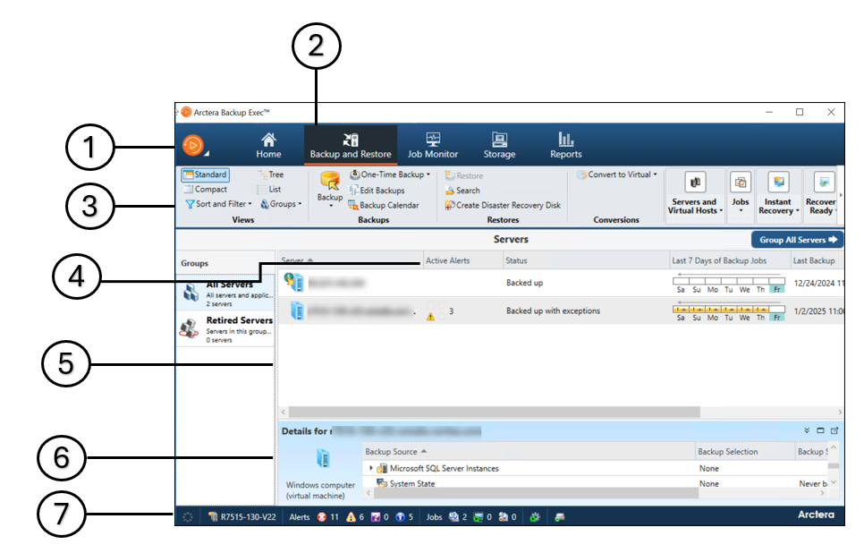Select the Standard view option
Viewport: 864px width, 553px height.
206,174
